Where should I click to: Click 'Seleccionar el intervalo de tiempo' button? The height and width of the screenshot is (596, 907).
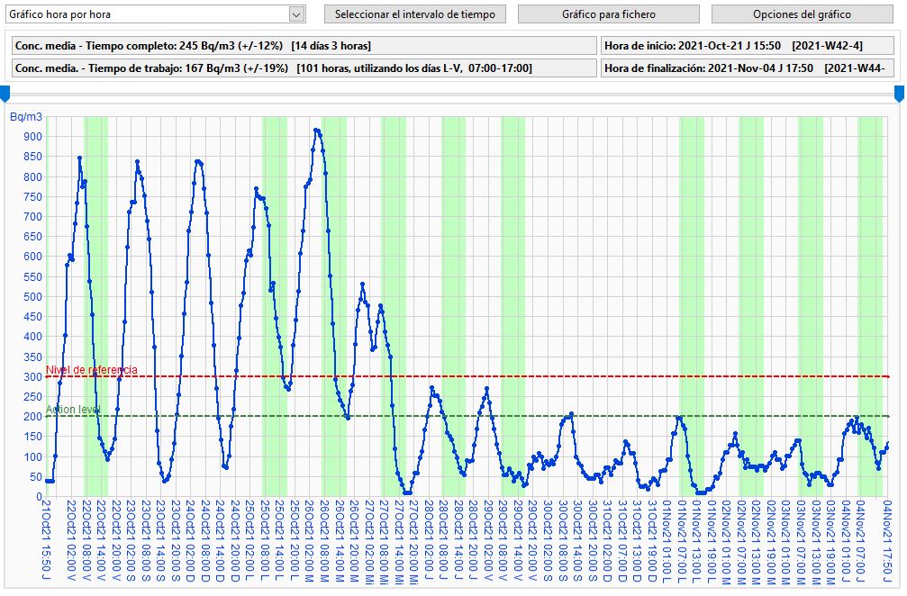(415, 14)
